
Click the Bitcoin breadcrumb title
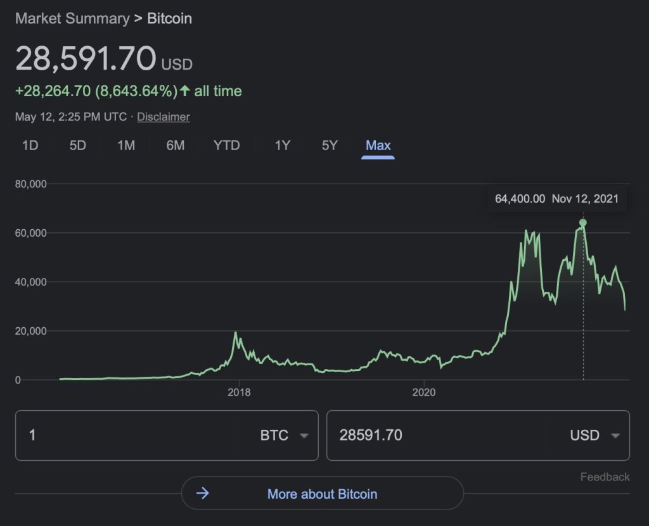click(x=170, y=18)
